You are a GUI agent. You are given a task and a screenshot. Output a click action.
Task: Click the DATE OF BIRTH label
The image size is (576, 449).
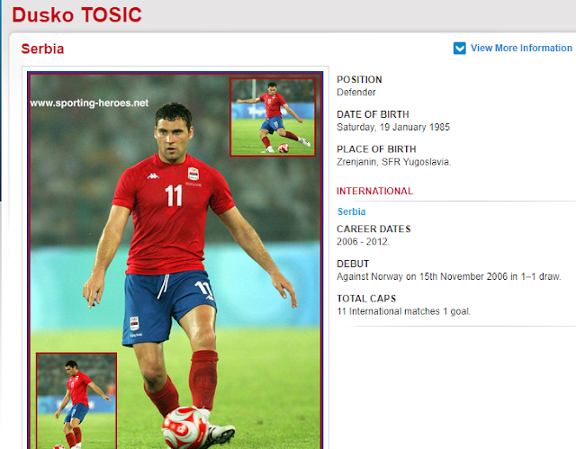click(x=373, y=114)
